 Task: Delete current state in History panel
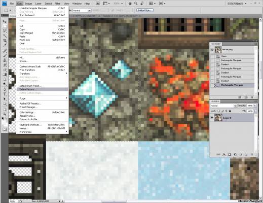click(252, 97)
